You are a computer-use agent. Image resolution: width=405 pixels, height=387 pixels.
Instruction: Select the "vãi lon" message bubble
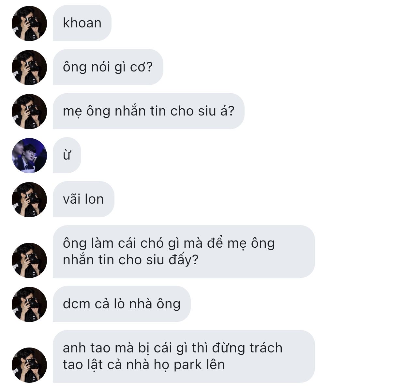point(83,199)
